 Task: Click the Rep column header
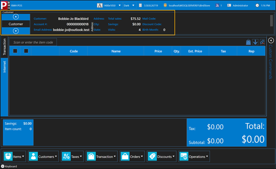pos(252,51)
